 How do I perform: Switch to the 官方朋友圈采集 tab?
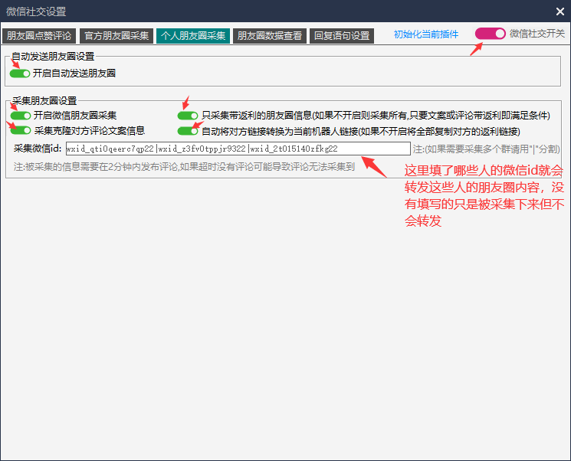coord(116,35)
